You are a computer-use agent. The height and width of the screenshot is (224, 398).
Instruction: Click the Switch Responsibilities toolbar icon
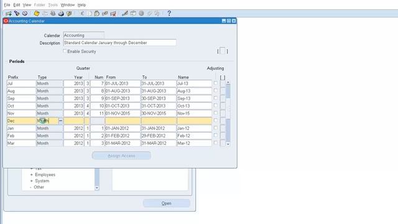coord(53,14)
